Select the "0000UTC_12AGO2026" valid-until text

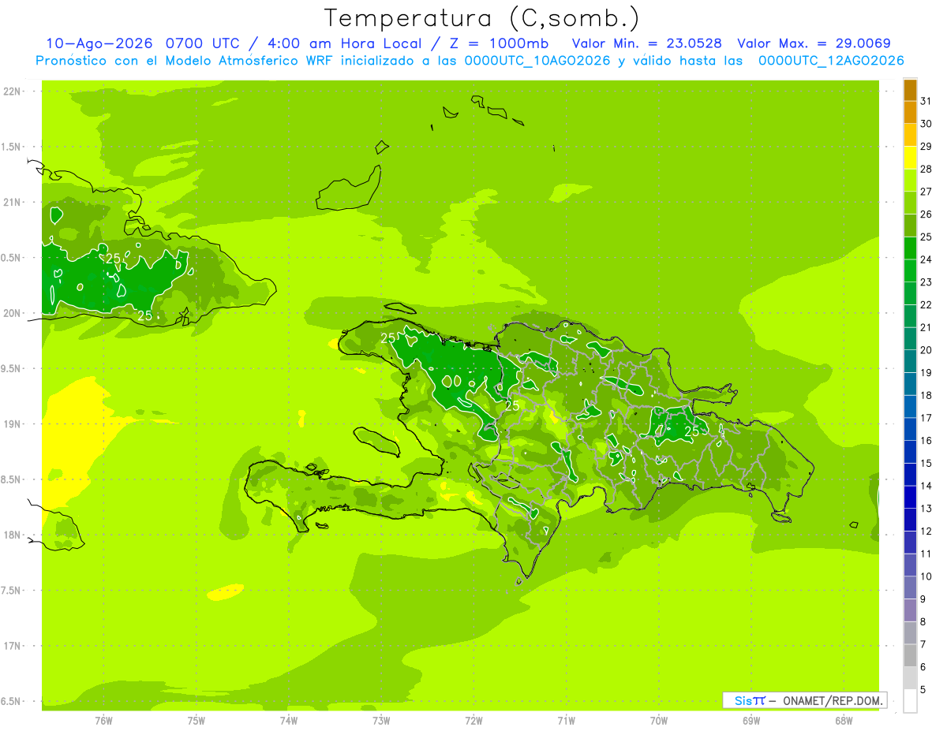click(x=831, y=61)
